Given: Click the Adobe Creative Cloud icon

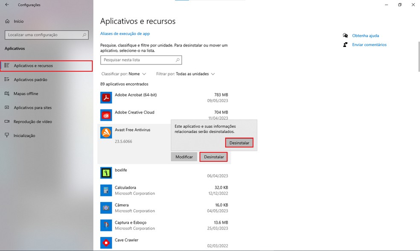Looking at the screenshot, I should [106, 115].
